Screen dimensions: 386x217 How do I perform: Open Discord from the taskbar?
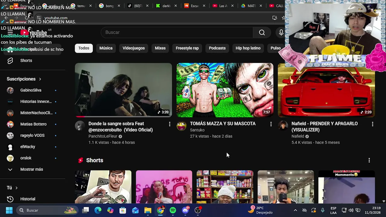coord(185,210)
